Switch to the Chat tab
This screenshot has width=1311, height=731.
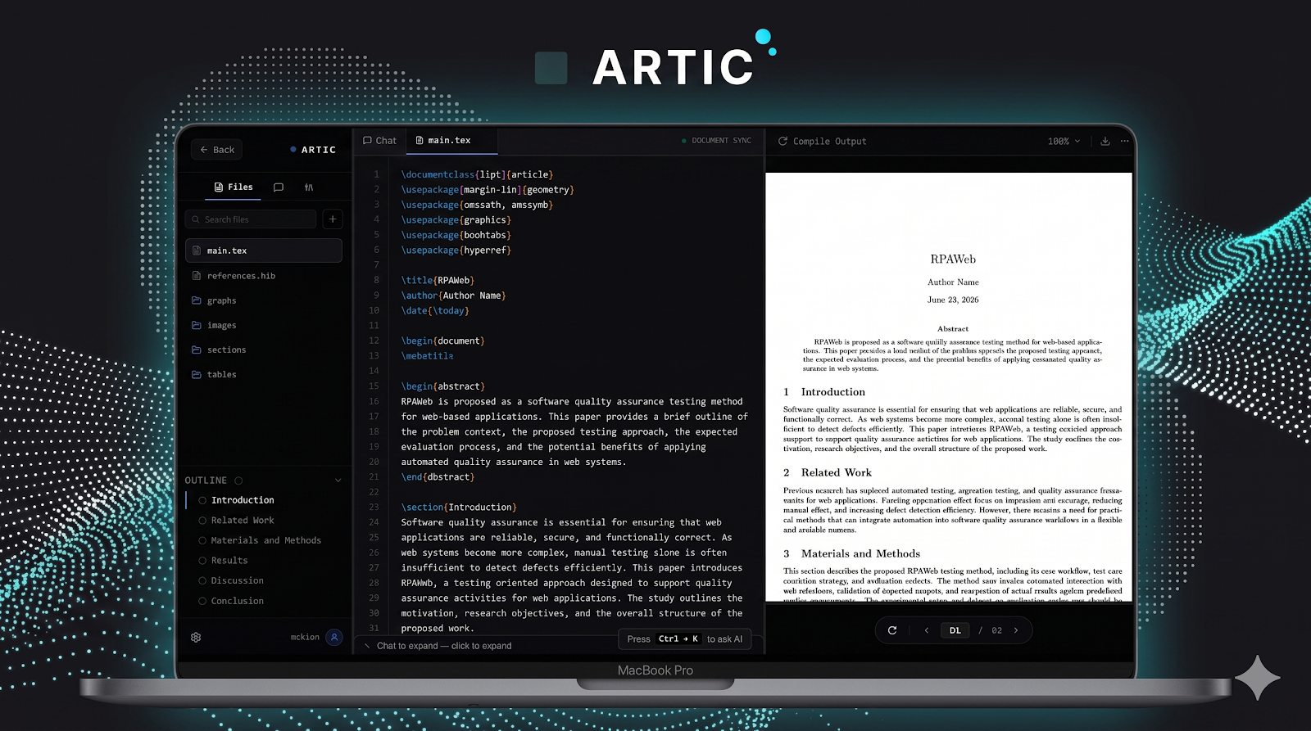pyautogui.click(x=379, y=141)
